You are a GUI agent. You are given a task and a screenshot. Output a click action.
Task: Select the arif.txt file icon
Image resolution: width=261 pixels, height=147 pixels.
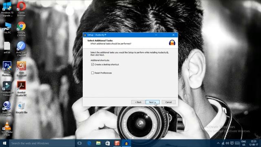(x=7, y=48)
